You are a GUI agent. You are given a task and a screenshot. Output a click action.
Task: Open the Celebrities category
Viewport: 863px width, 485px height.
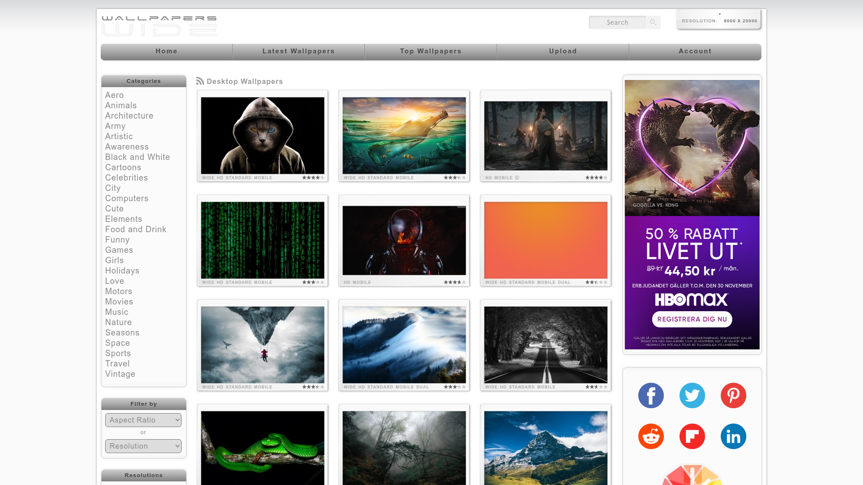tap(127, 178)
